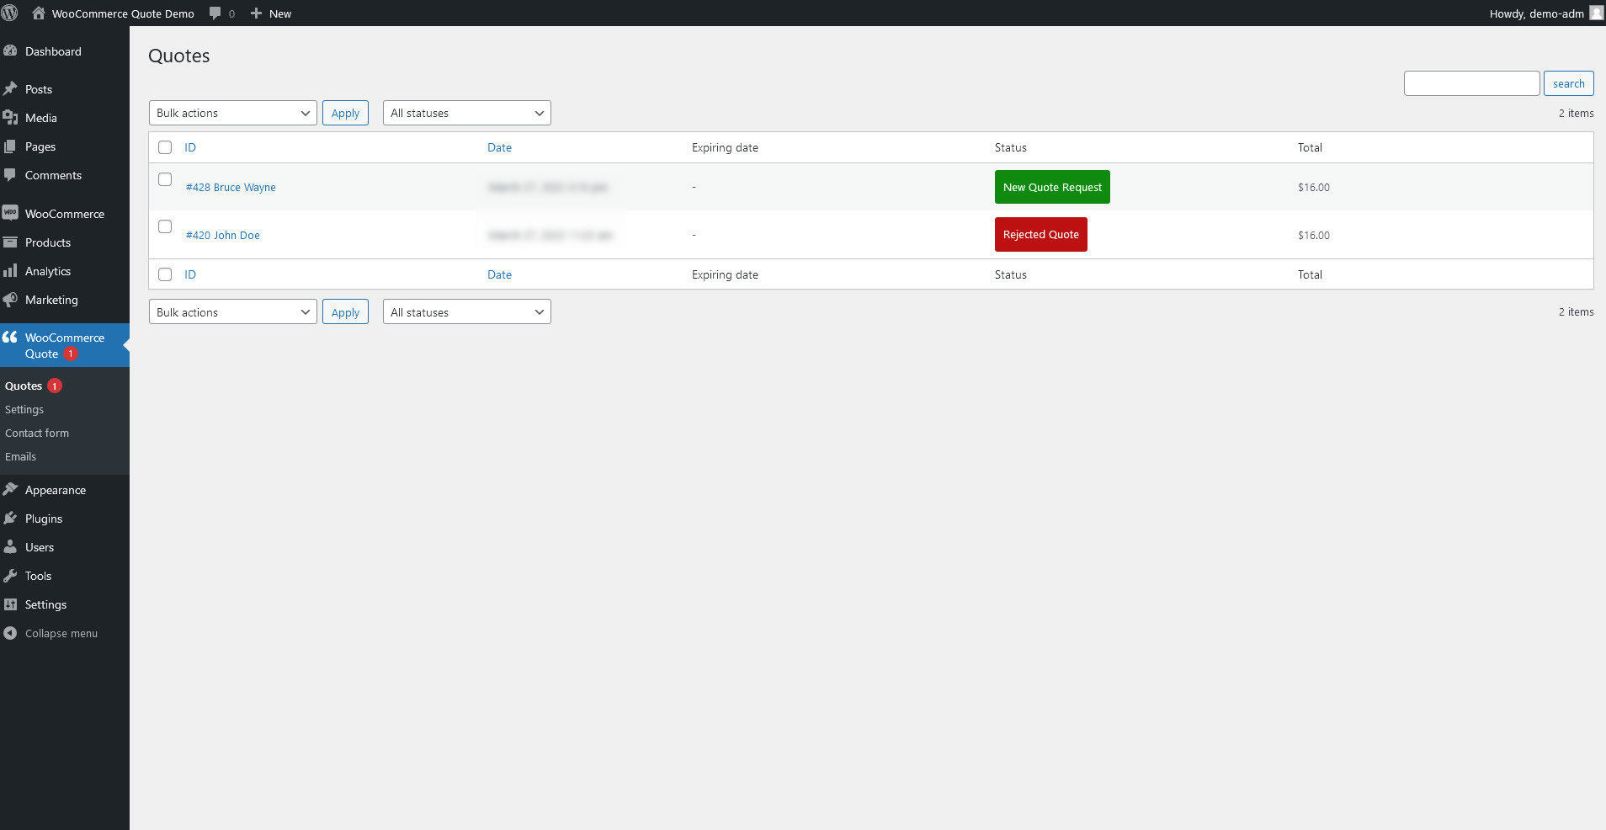Click the Pages icon in the sidebar
1606x830 pixels.
click(x=10, y=146)
